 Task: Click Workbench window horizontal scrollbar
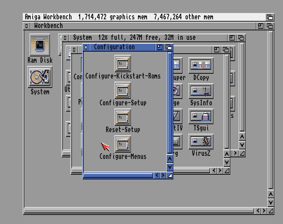tap(139, 211)
